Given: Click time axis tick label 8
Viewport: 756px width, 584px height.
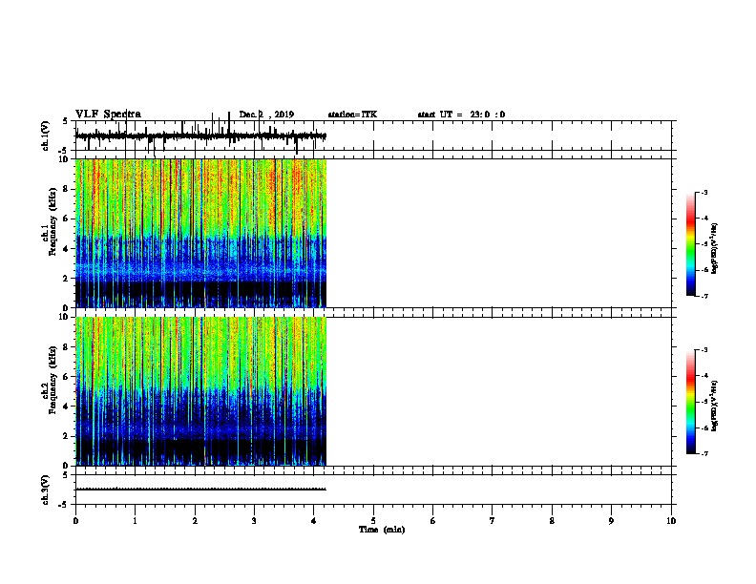Looking at the screenshot, I should point(552,521).
